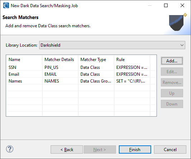
Task: Go back with the Back button
Action: coord(67,150)
